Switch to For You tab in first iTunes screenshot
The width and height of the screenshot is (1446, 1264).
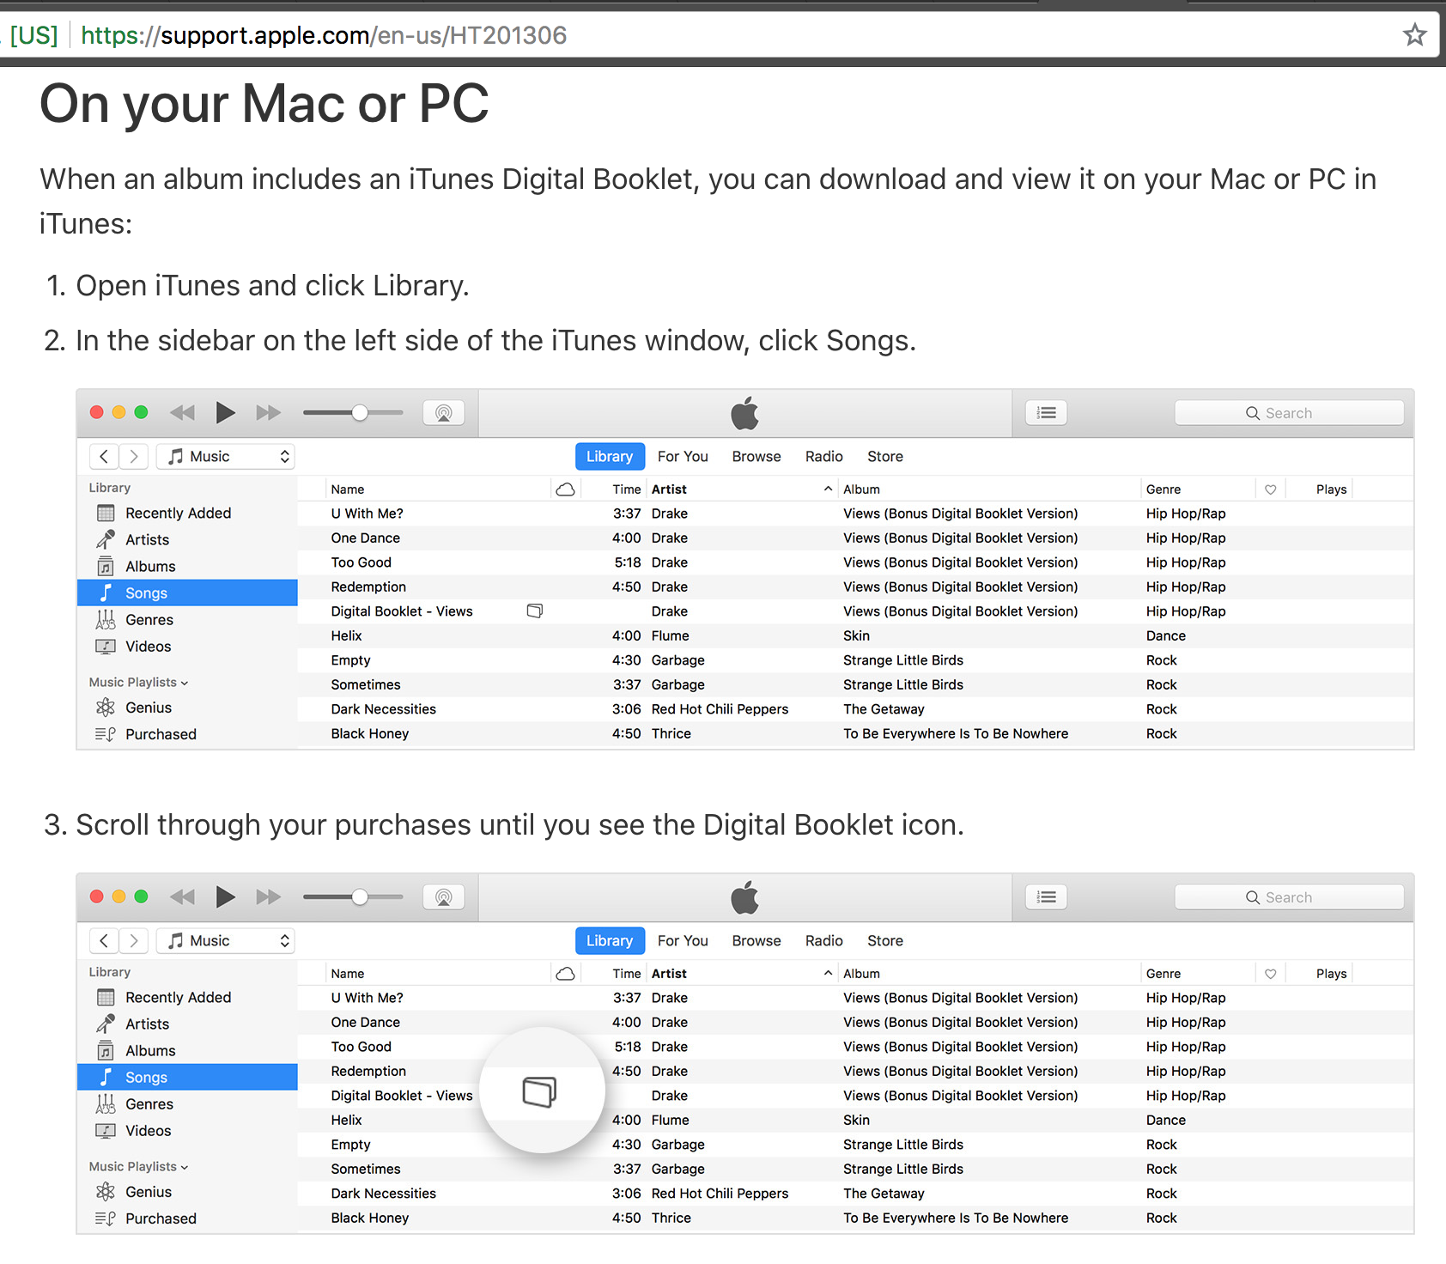coord(683,457)
